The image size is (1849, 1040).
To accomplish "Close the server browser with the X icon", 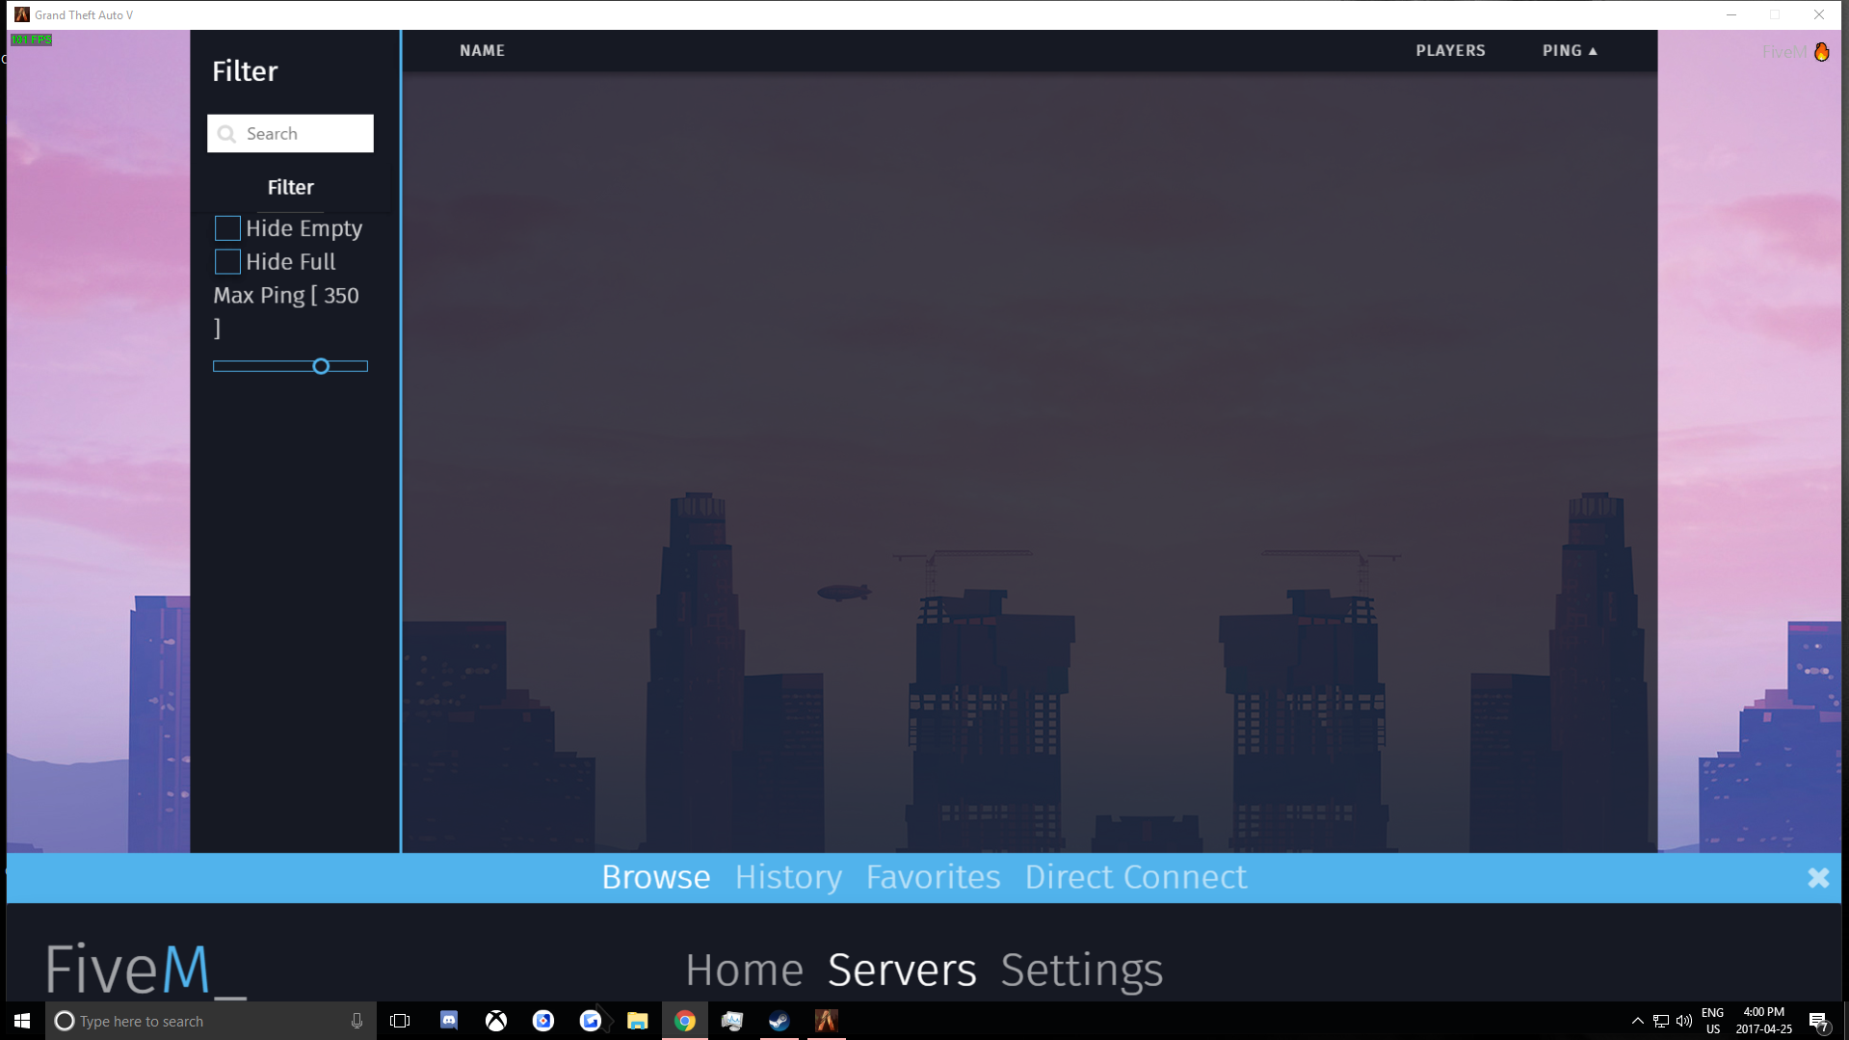I will click(x=1818, y=877).
